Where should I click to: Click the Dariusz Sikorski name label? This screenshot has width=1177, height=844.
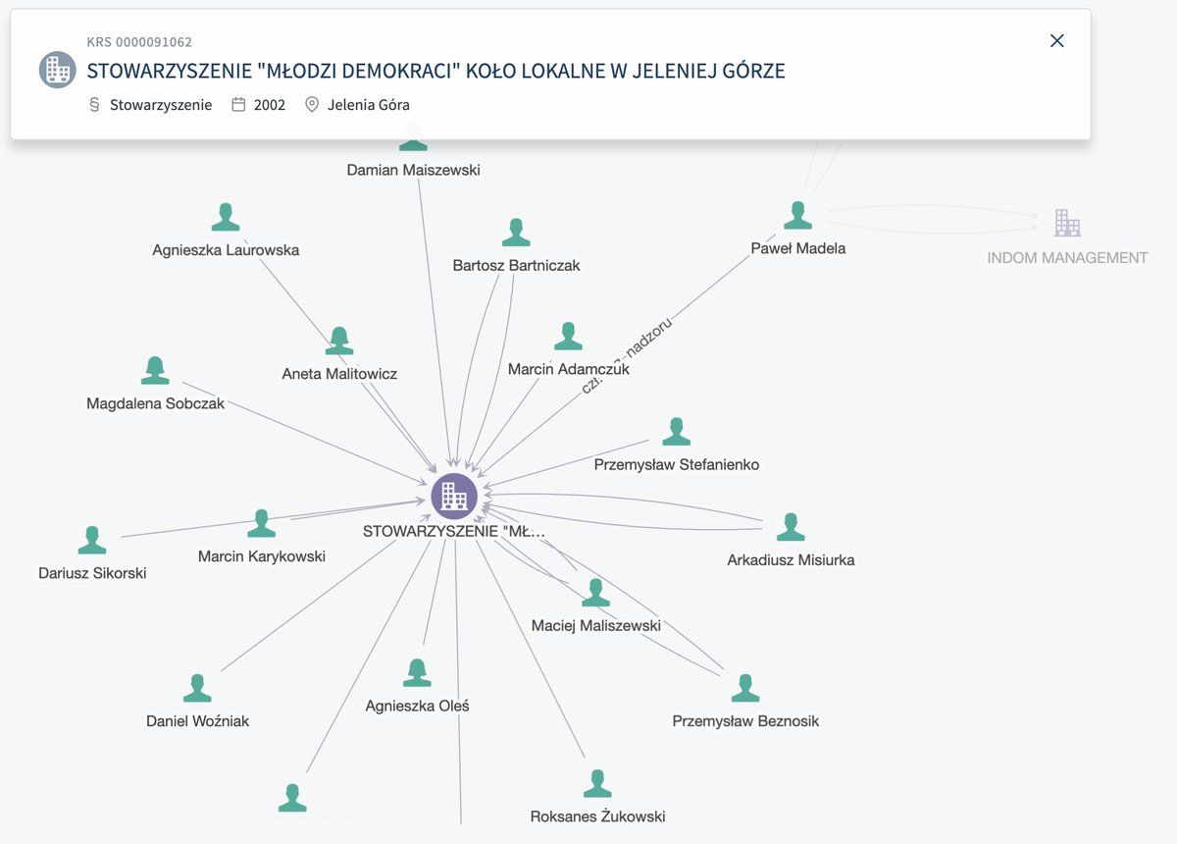(x=92, y=573)
